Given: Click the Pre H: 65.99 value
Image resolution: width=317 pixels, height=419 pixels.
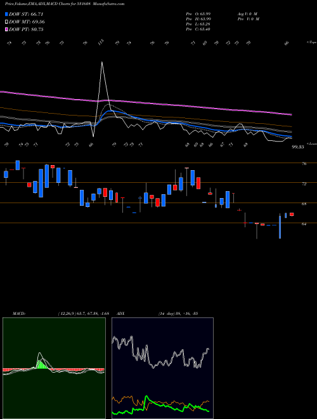Looking at the screenshot, I should tap(198, 19).
